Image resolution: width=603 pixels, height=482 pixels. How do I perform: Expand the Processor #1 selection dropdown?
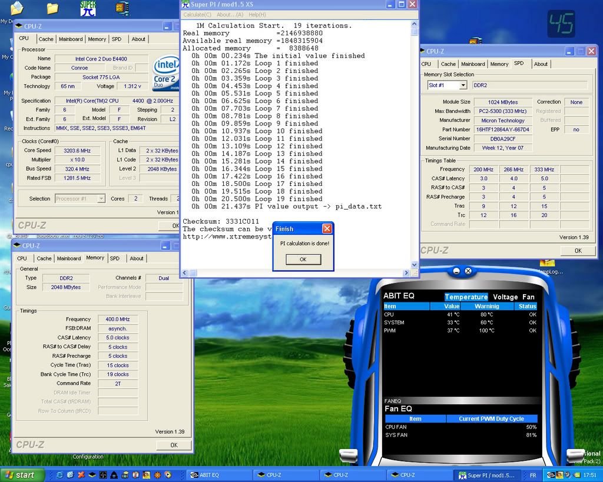(100, 199)
